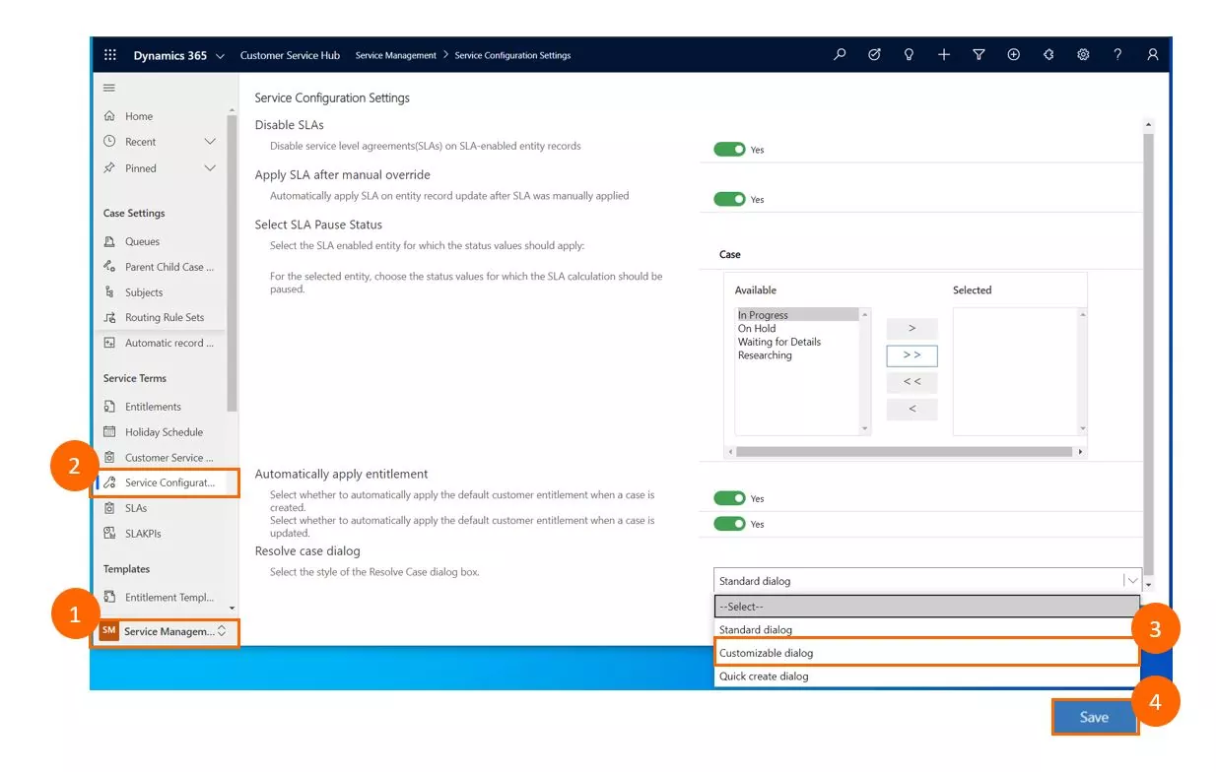This screenshot has width=1216, height=772.
Task: Go to Home in the sidebar
Action: (x=138, y=116)
